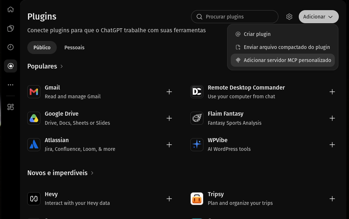Click 'Jira, Confluence, Loom, & more' text
Image resolution: width=349 pixels, height=219 pixels.
[x=80, y=149]
